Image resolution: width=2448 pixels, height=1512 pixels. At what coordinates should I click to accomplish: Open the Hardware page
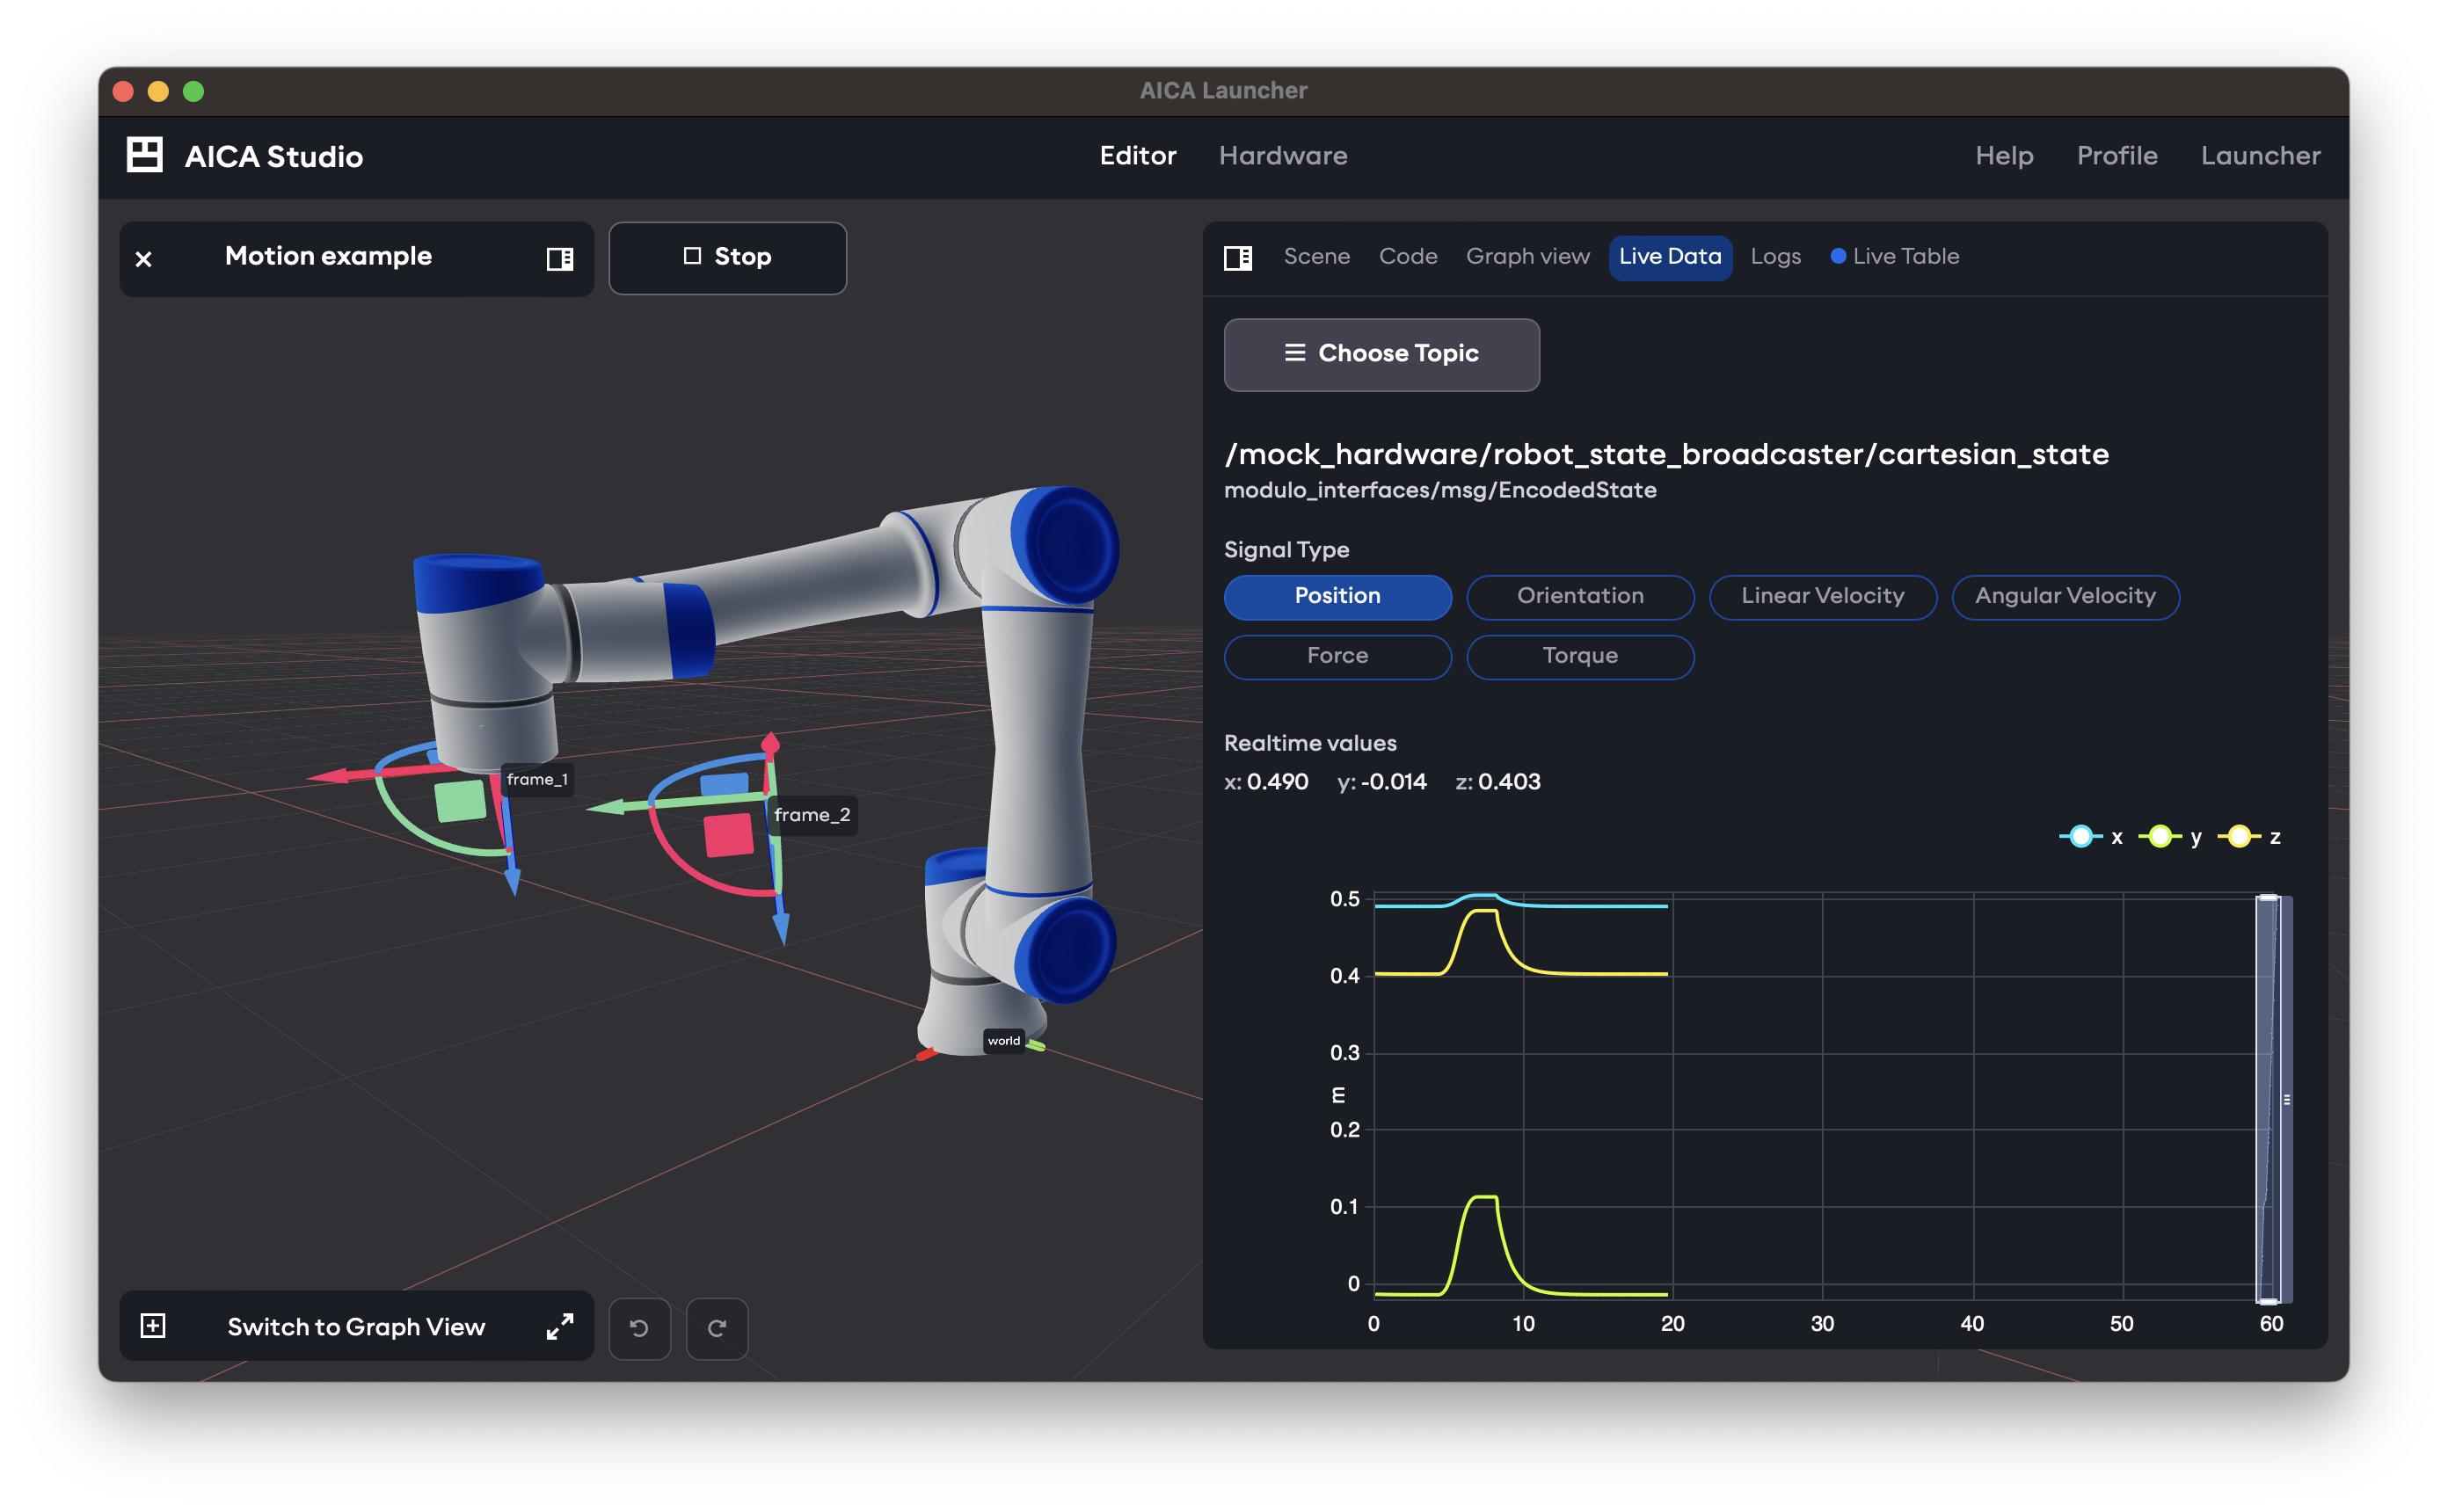coord(1283,156)
